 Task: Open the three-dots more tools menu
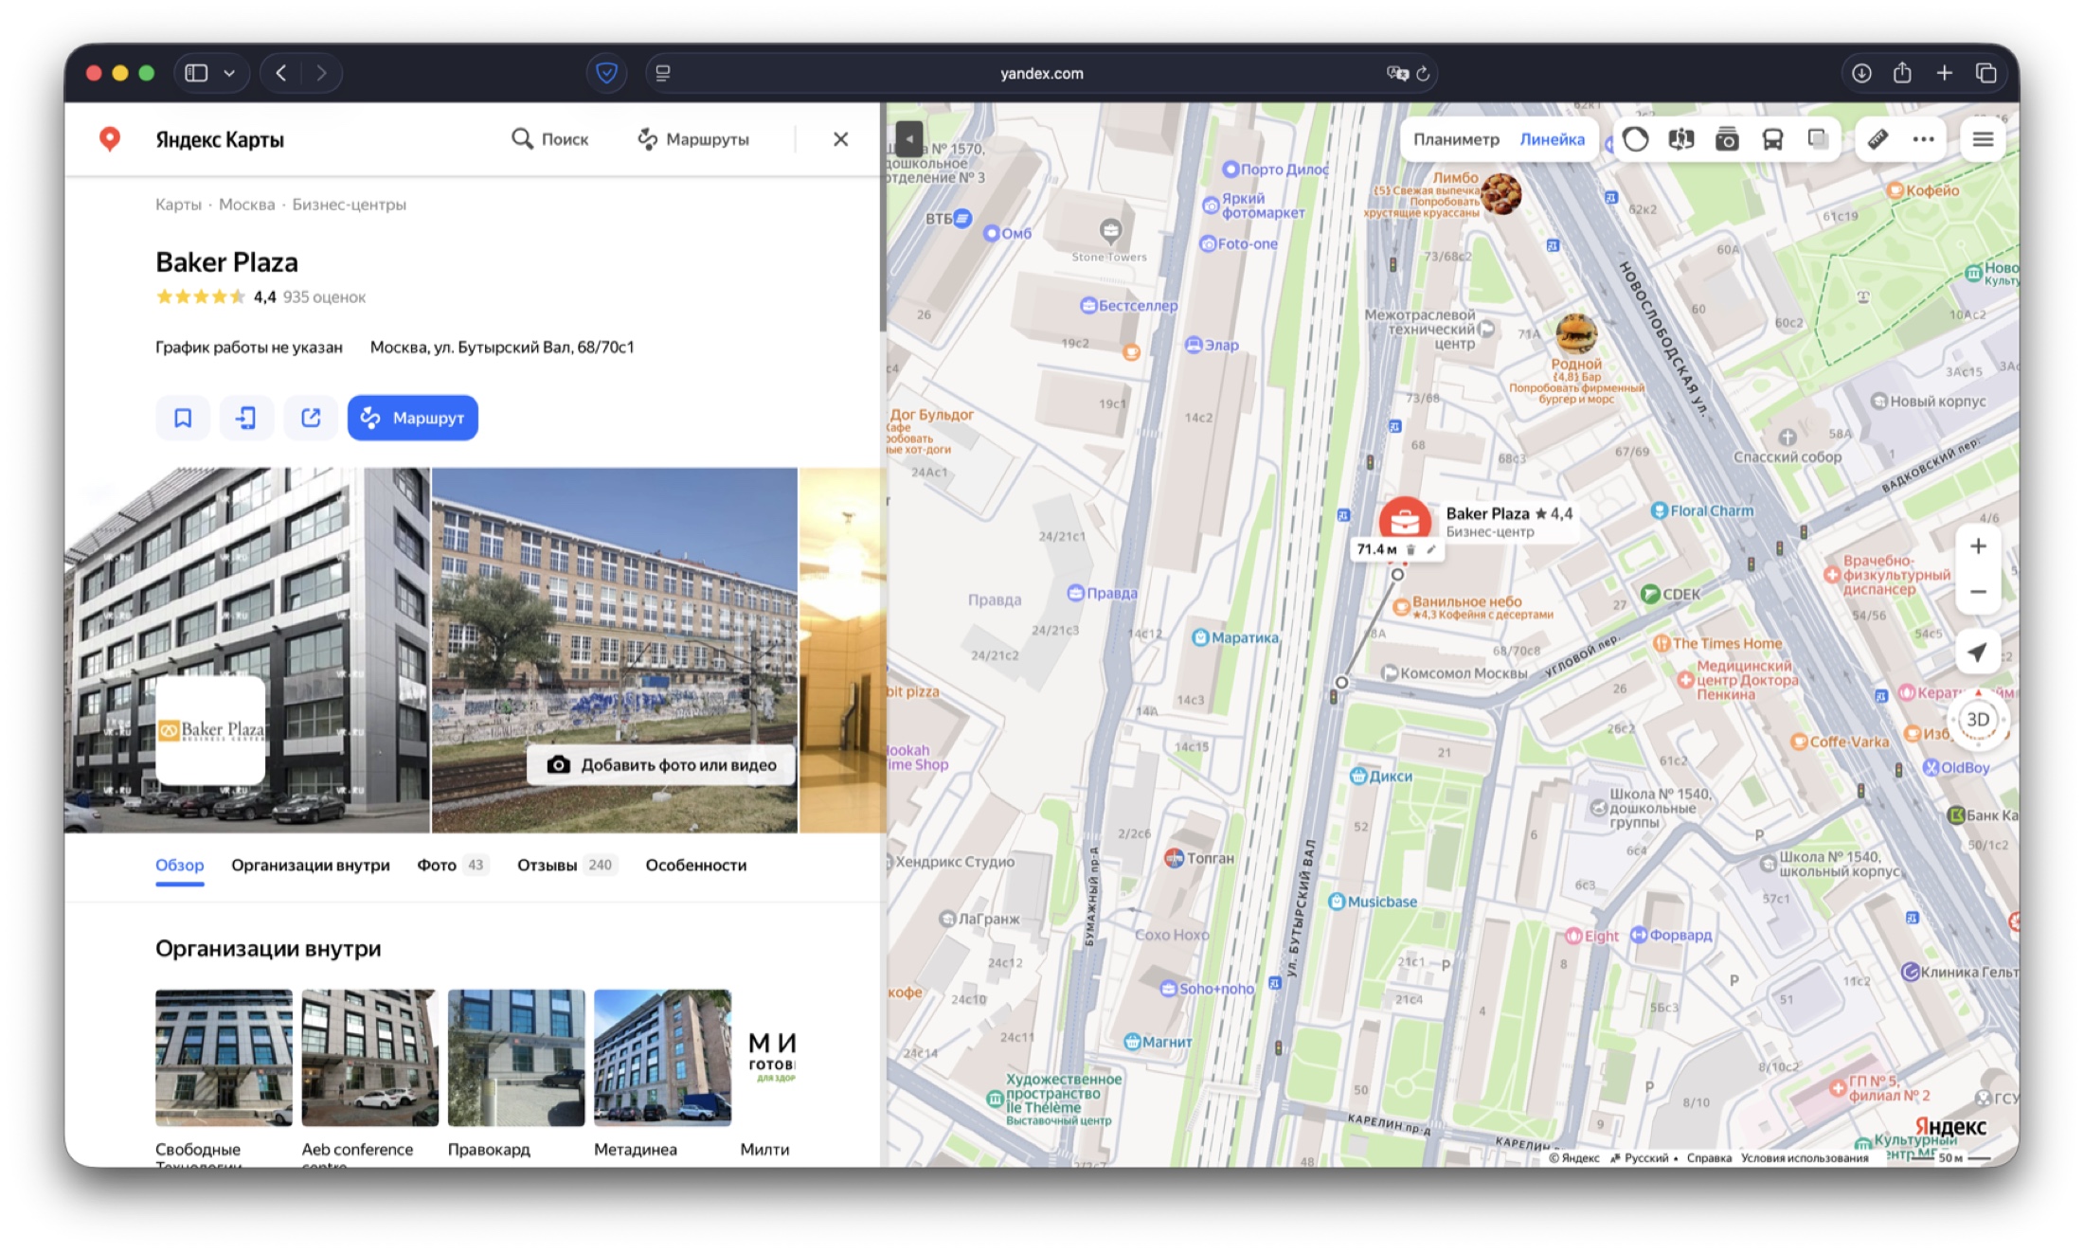1923,139
